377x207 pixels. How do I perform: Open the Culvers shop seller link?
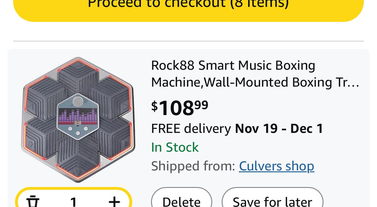click(276, 166)
